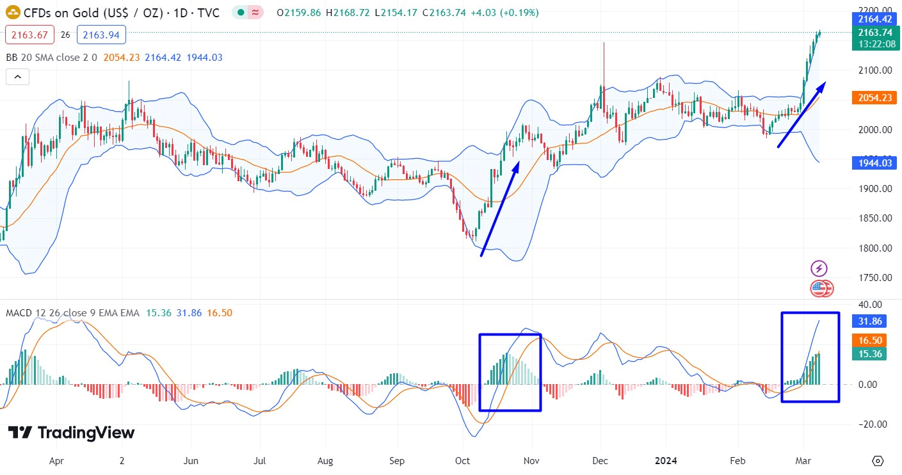Image resolution: width=902 pixels, height=475 pixels.
Task: Click the gold symbol logo icon
Action: coord(12,12)
